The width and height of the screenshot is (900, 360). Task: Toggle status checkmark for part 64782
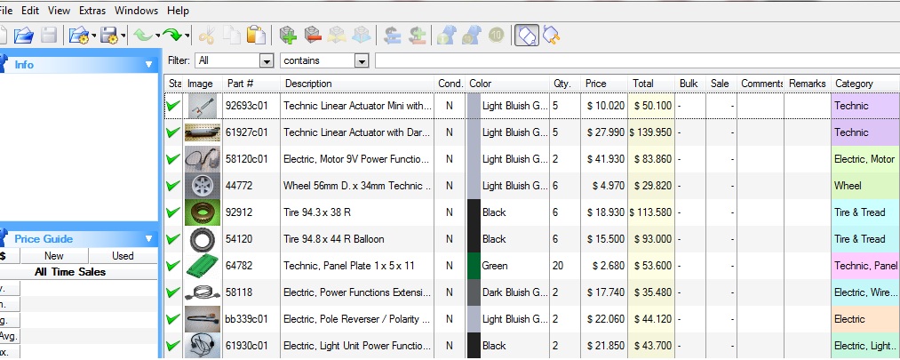(x=172, y=265)
